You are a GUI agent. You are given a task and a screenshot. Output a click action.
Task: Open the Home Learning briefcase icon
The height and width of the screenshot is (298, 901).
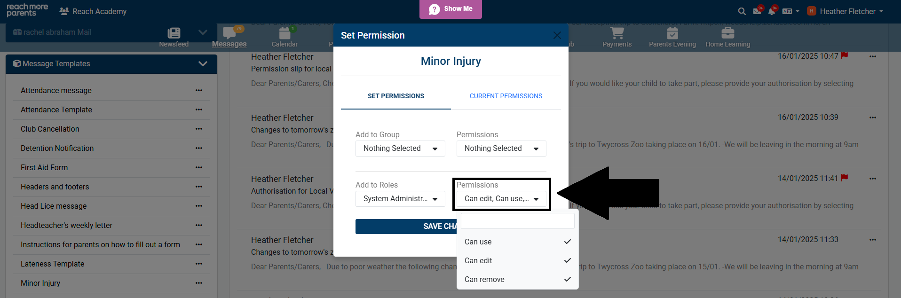(727, 33)
